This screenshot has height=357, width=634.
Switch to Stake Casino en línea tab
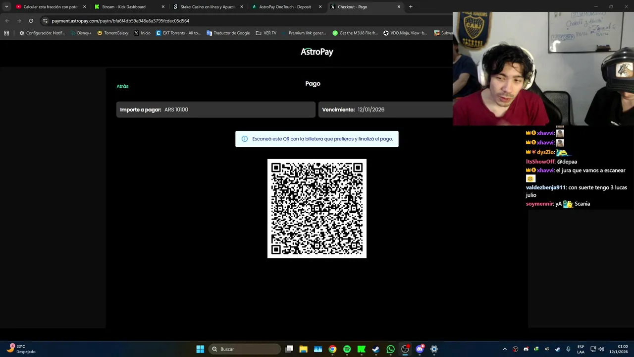click(208, 7)
